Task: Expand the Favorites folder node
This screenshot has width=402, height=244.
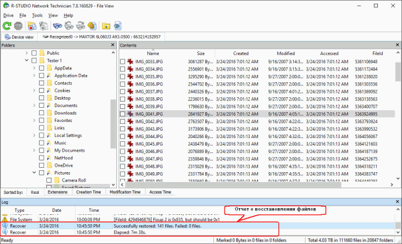Action: pos(34,120)
